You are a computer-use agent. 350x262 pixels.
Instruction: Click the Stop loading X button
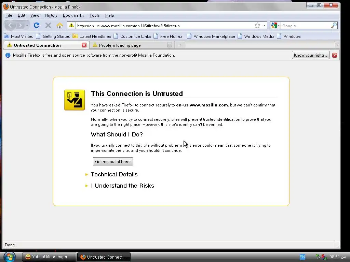coord(48,25)
